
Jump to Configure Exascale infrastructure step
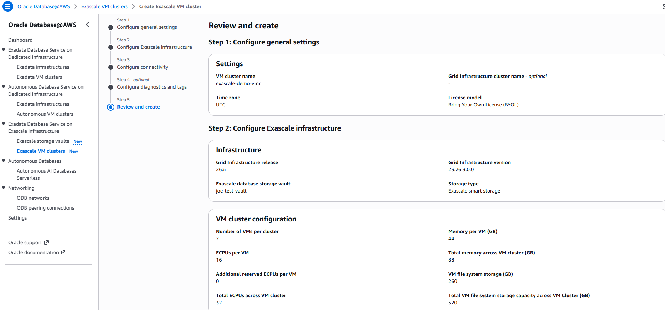click(x=155, y=47)
